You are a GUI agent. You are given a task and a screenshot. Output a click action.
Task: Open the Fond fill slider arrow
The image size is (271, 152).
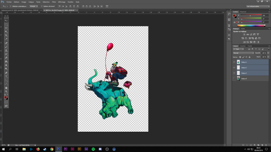click(x=268, y=57)
